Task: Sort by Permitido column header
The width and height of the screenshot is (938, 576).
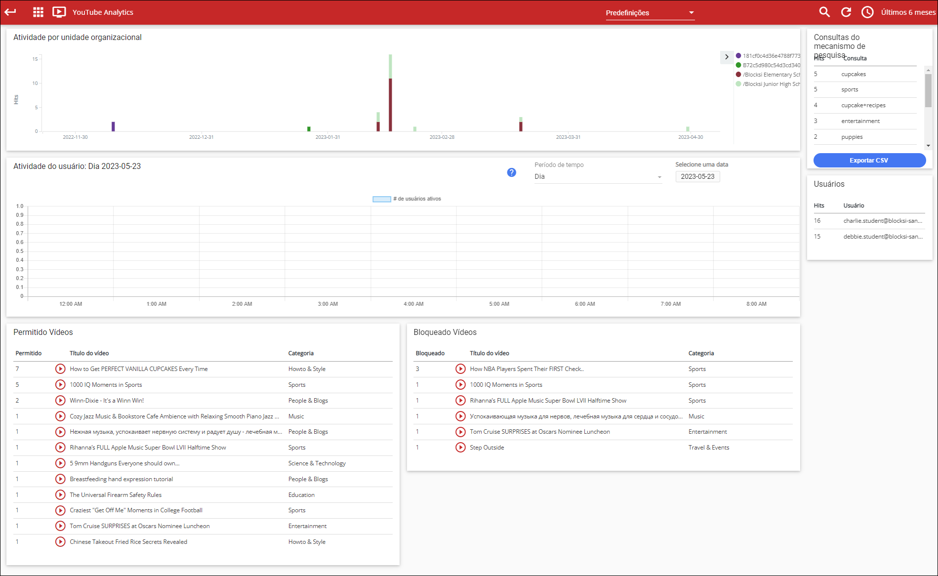Action: point(29,353)
